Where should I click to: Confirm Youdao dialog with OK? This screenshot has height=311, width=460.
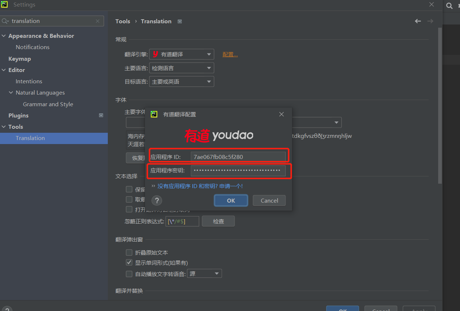point(231,200)
